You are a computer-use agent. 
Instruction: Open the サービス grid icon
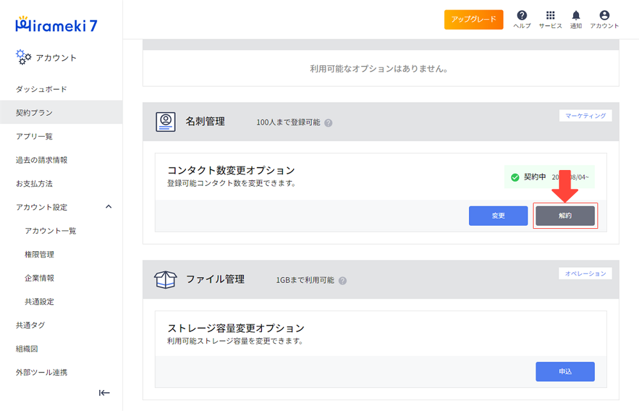point(550,15)
